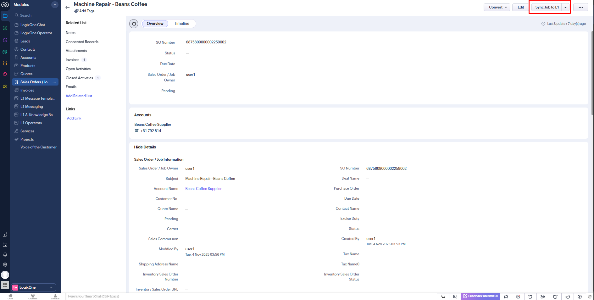Switch to the Timeline tab
The height and width of the screenshot is (300, 594).
coord(182,24)
